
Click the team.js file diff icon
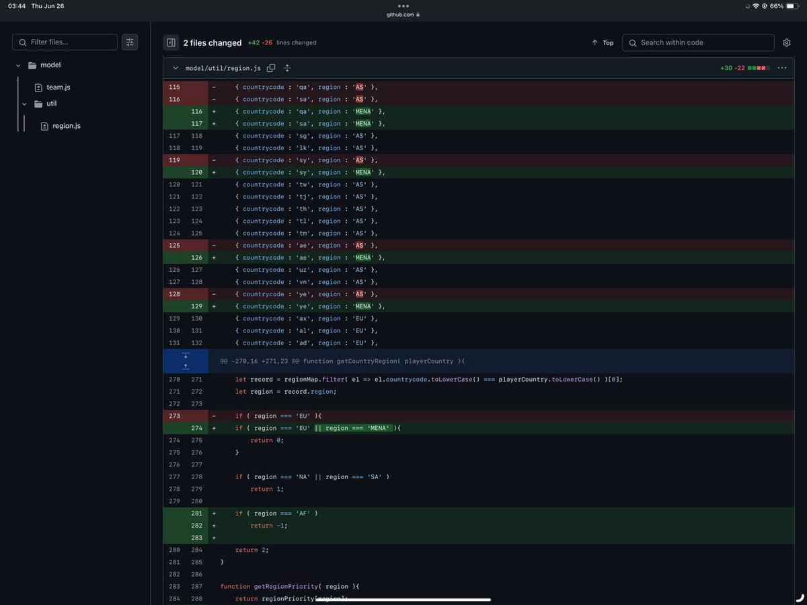[38, 87]
